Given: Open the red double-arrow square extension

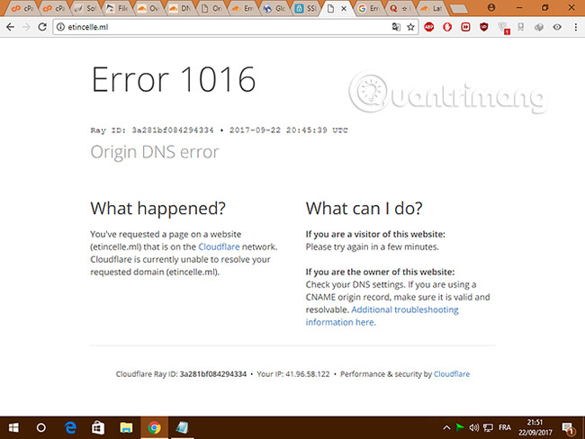Looking at the screenshot, I should pyautogui.click(x=465, y=27).
